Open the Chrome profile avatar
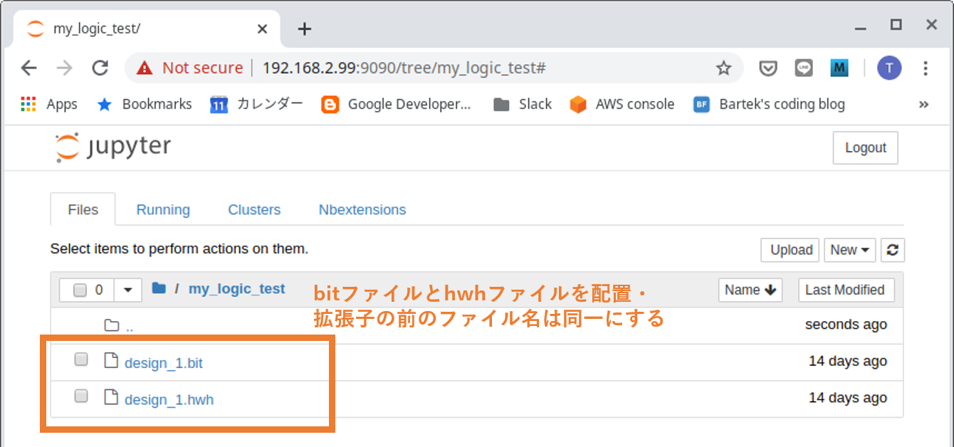Viewport: 954px width, 447px height. [889, 68]
